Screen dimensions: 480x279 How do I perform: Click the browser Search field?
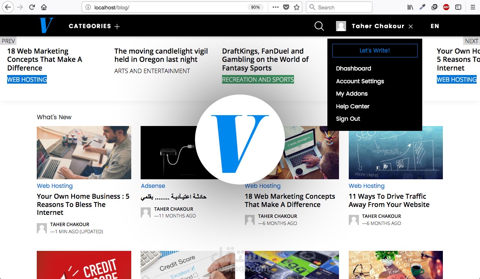coord(339,7)
